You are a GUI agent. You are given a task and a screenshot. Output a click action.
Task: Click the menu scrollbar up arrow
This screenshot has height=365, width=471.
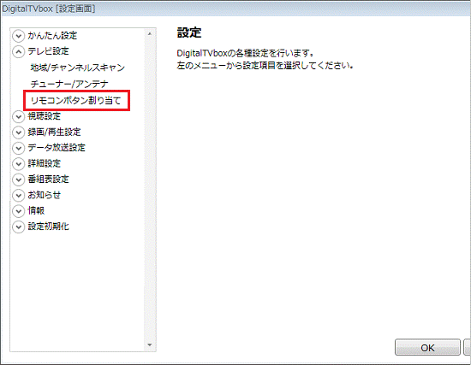[150, 34]
